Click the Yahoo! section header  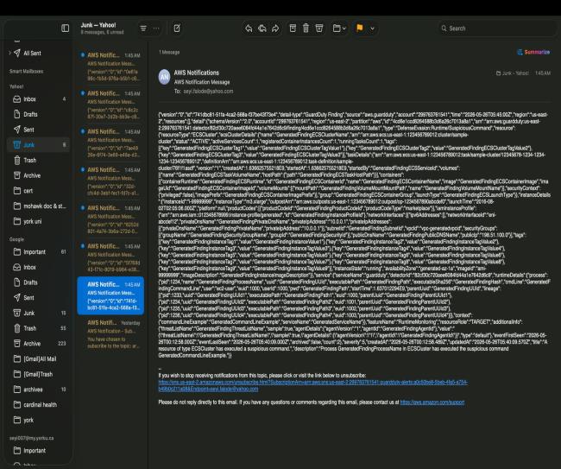click(x=16, y=86)
